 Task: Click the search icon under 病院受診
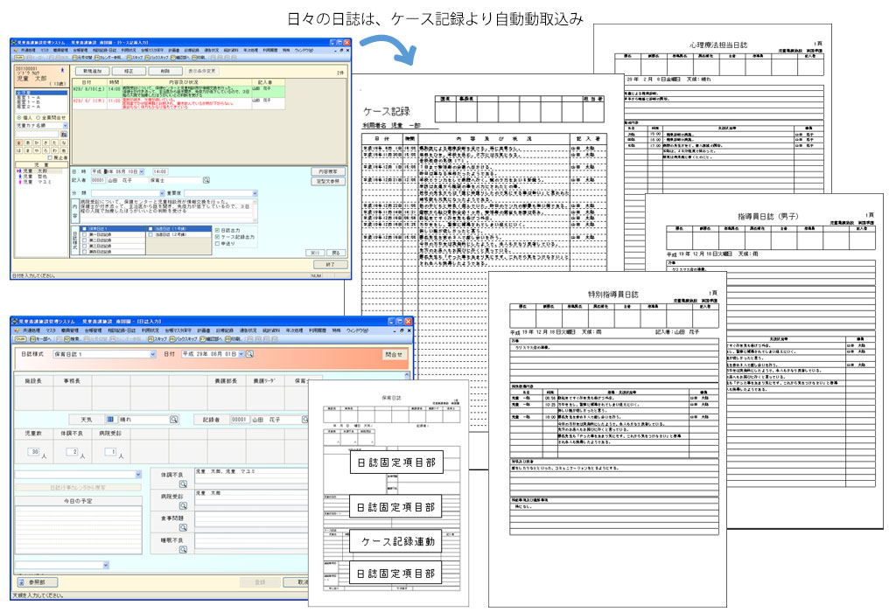(183, 504)
